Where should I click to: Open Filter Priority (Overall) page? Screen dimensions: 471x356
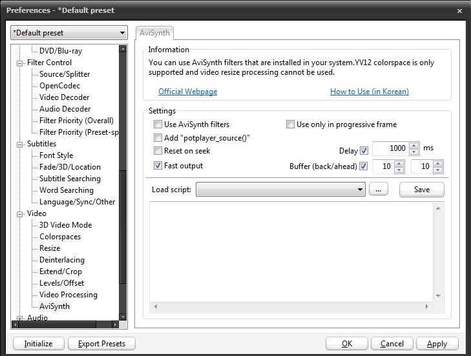tap(76, 121)
